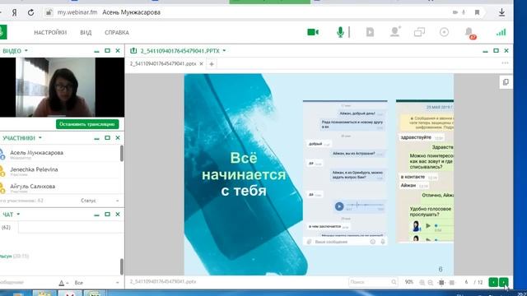This screenshot has height=296, width=527.
Task: Minimize the УЧАСТНИКИ panel
Action: point(97,138)
